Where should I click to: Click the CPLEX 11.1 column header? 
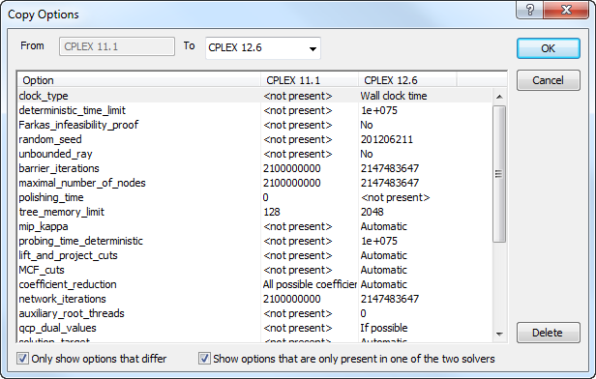[x=310, y=80]
